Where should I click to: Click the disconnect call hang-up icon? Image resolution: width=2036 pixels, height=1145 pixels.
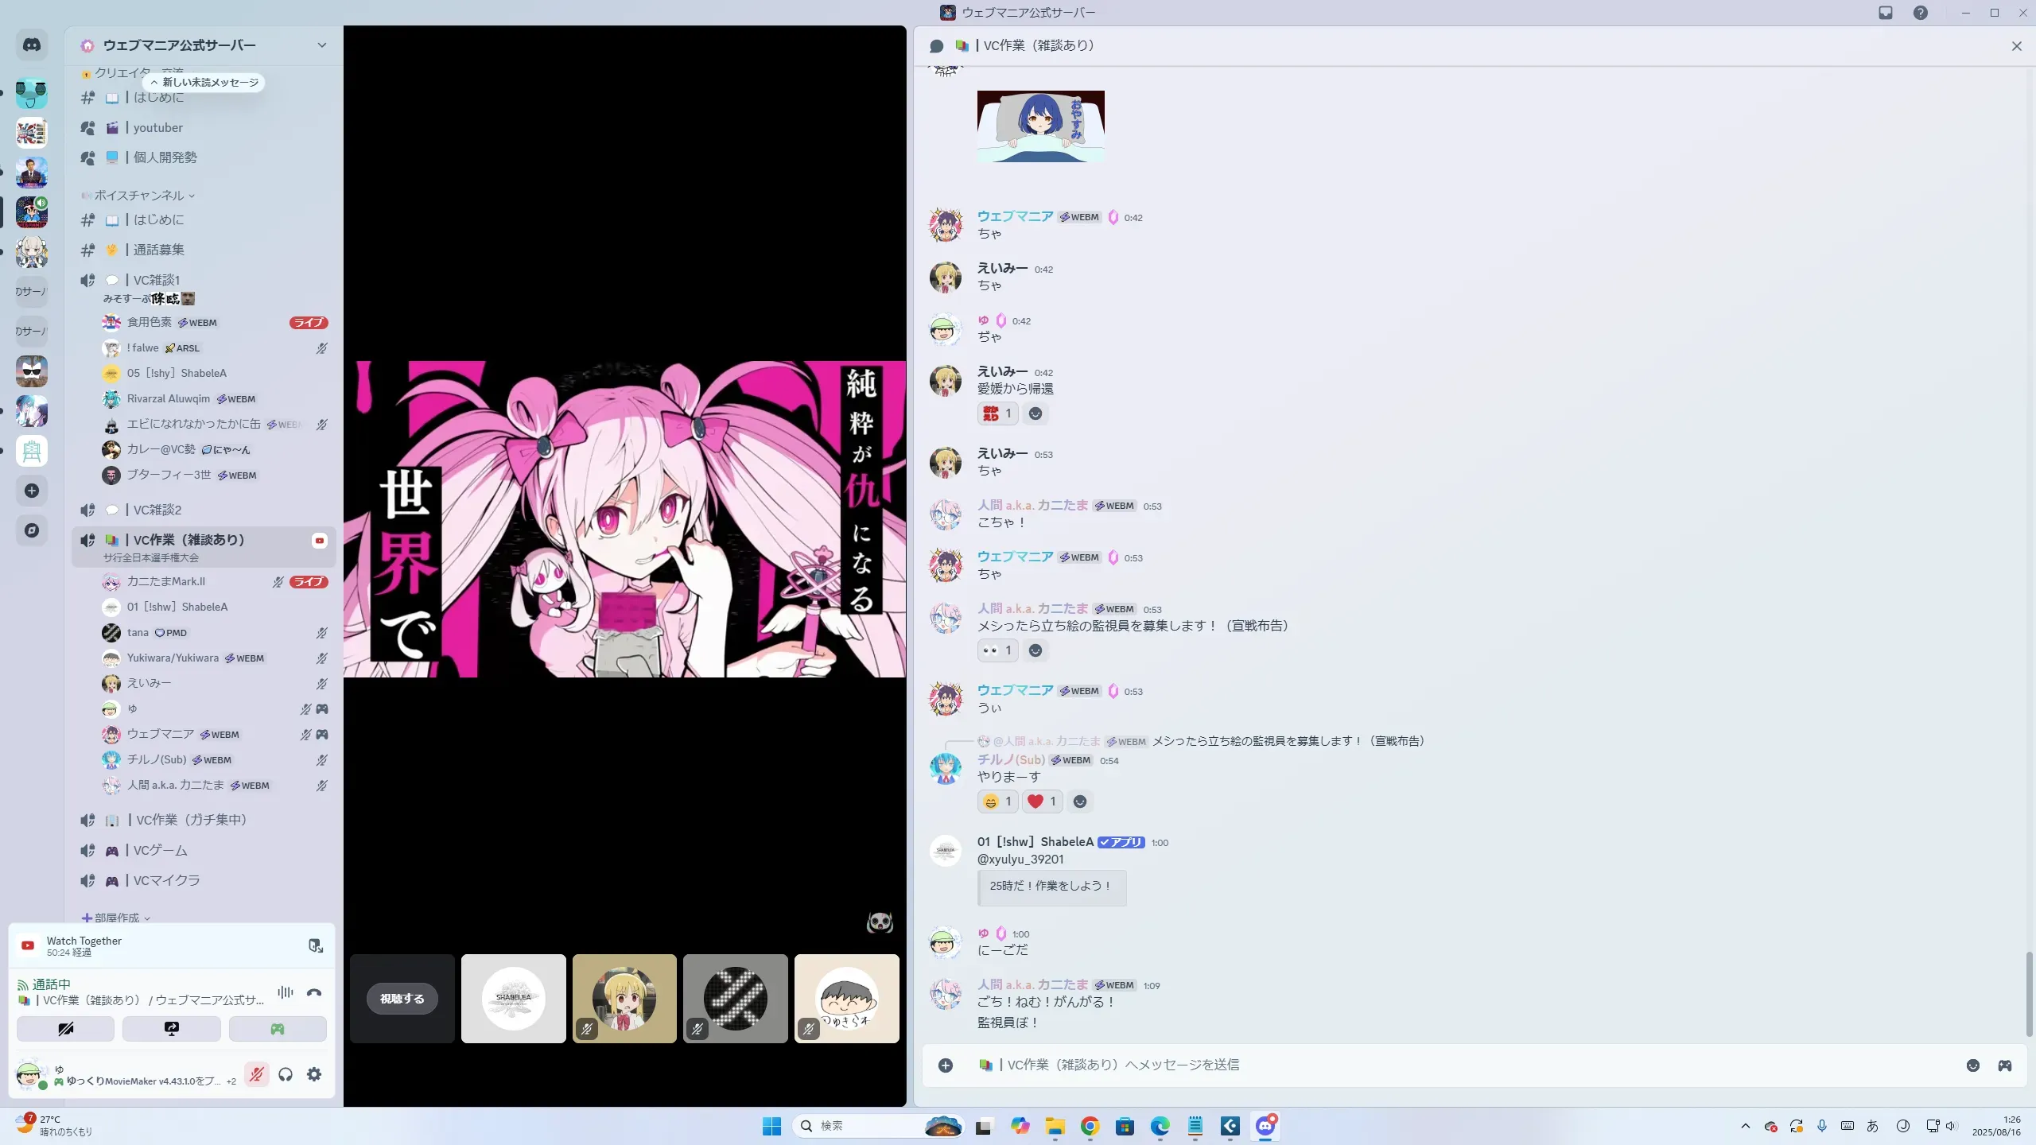314,992
